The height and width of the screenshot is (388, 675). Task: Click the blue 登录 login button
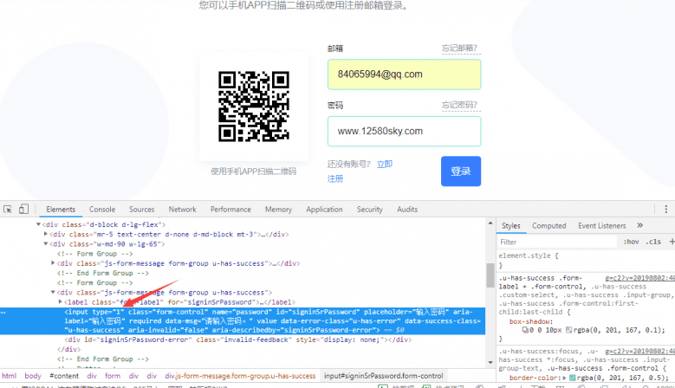[461, 171]
